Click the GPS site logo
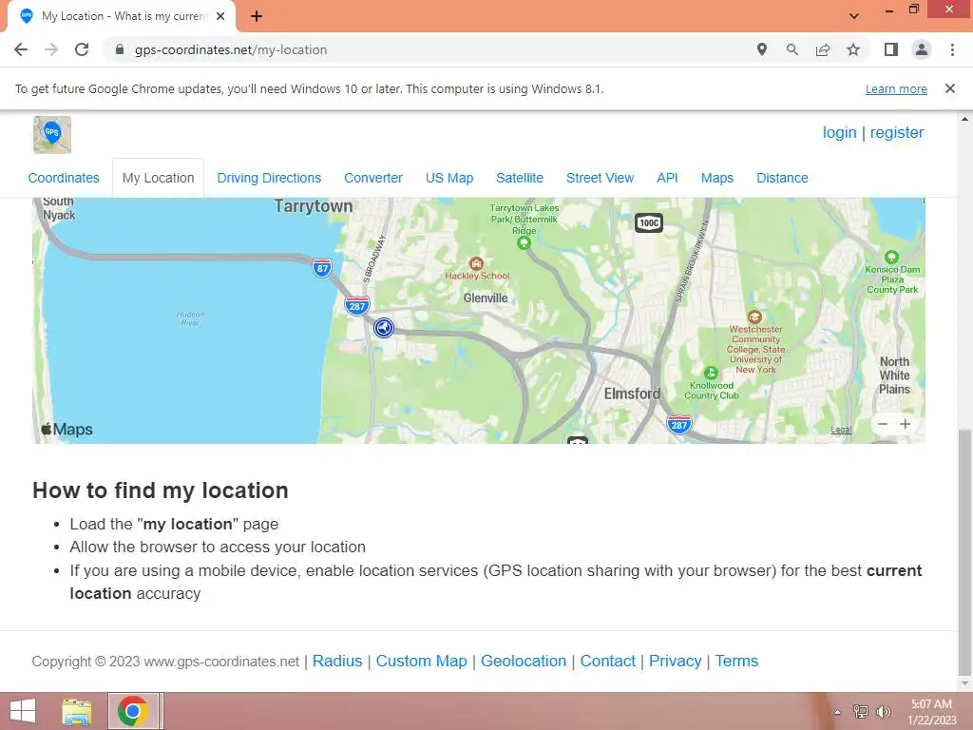 [52, 134]
